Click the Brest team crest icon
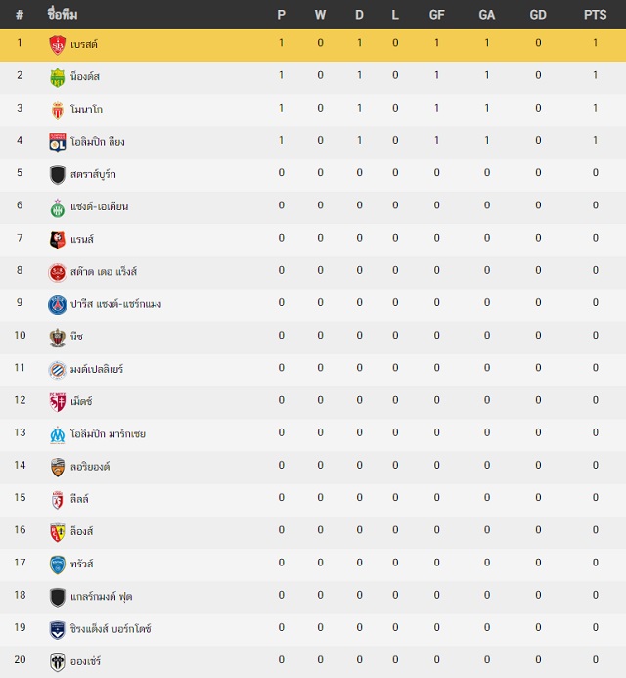 click(57, 45)
